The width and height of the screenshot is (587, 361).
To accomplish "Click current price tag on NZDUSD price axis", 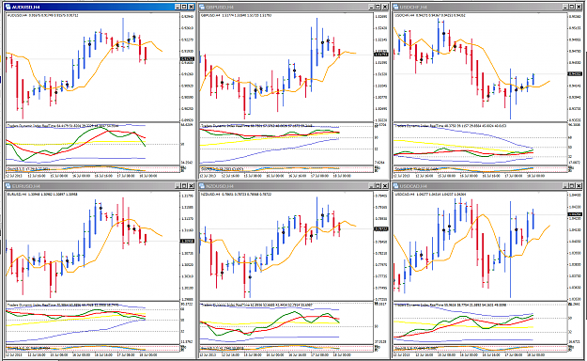I will [381, 228].
